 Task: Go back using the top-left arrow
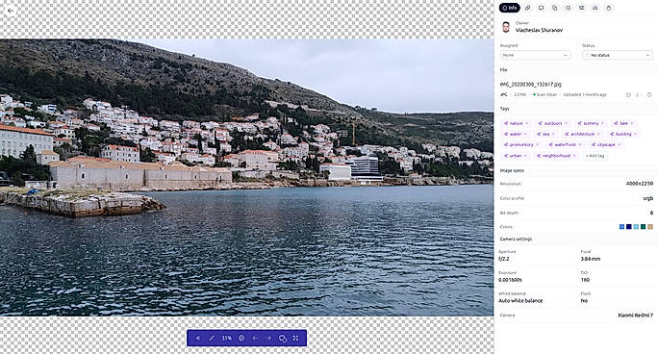[x=10, y=11]
